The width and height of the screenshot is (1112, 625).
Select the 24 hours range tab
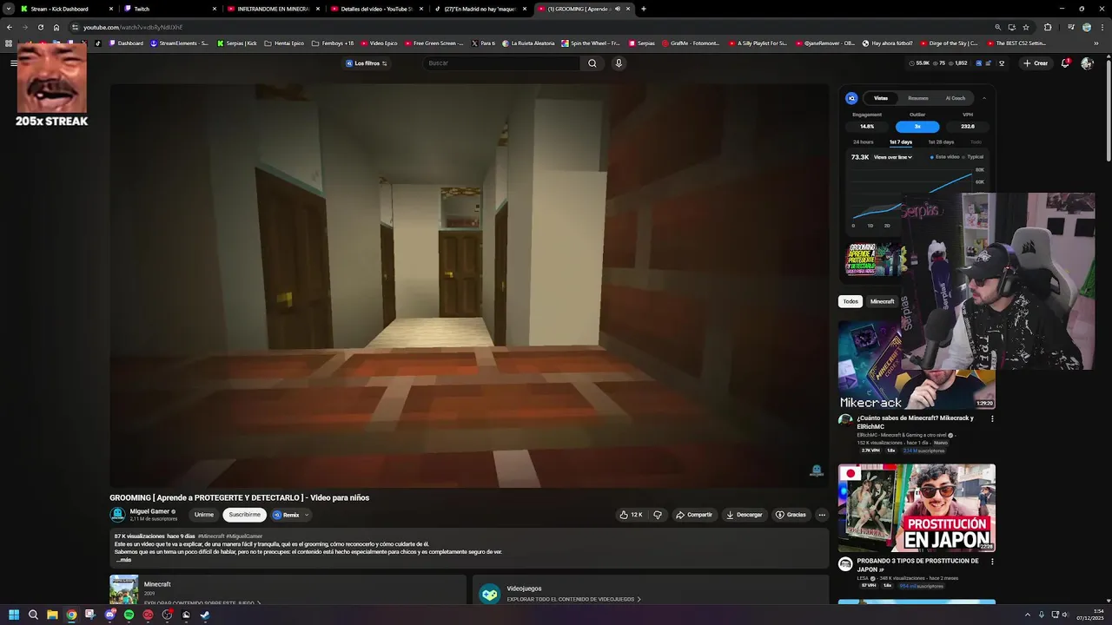click(864, 141)
